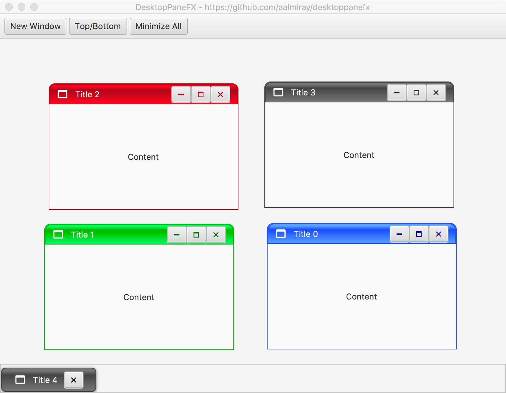Select the Title 2 title bar text

(87, 94)
